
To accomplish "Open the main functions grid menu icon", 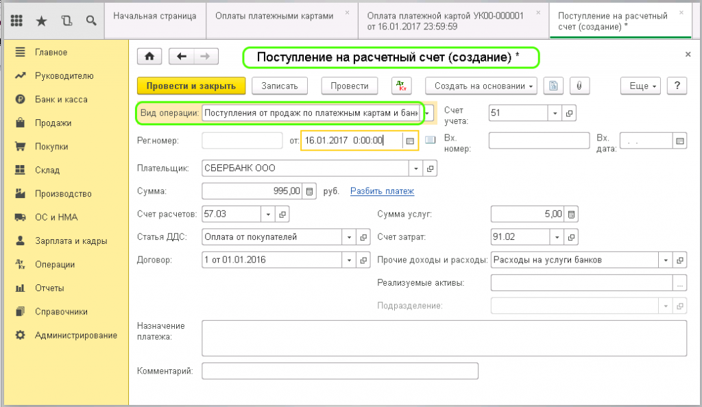I will pos(15,21).
